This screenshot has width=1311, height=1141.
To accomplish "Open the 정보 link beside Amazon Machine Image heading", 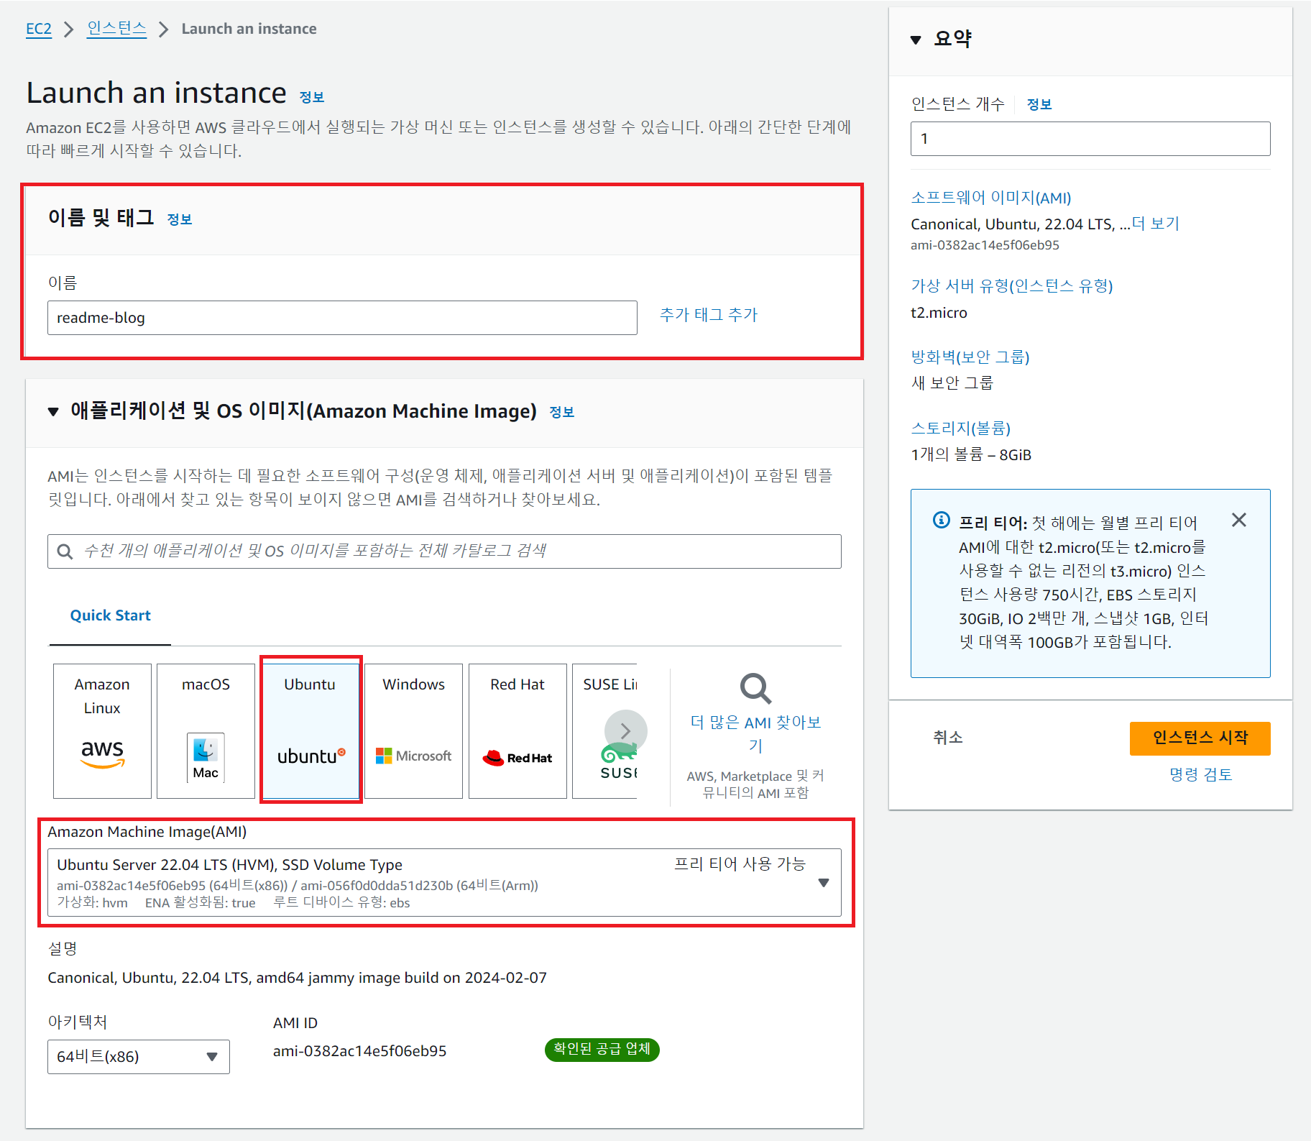I will coord(562,412).
